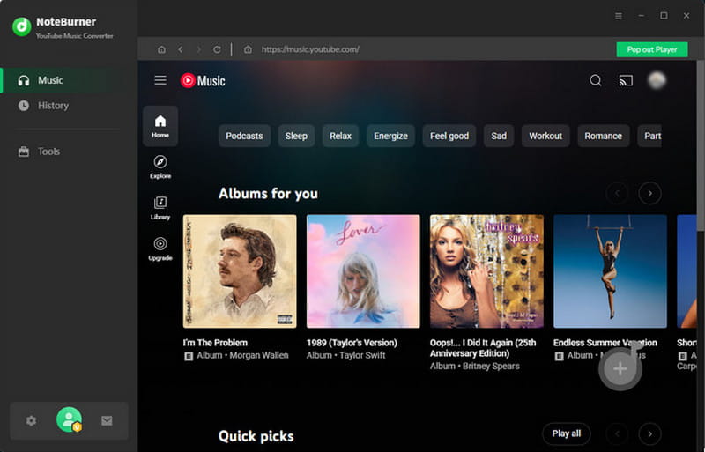Image resolution: width=705 pixels, height=452 pixels.
Task: Click the Pop out Player button
Action: pyautogui.click(x=652, y=49)
